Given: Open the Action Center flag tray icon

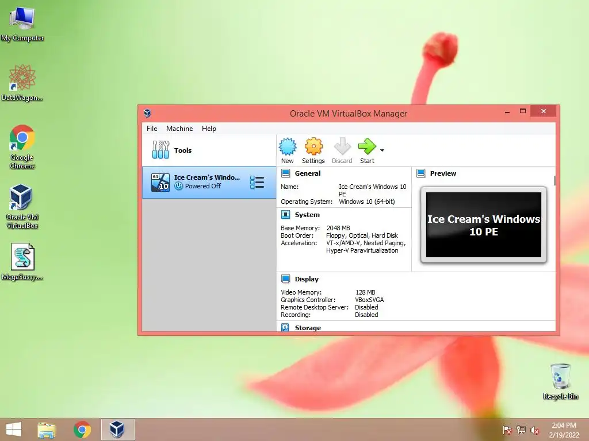Looking at the screenshot, I should pos(507,430).
